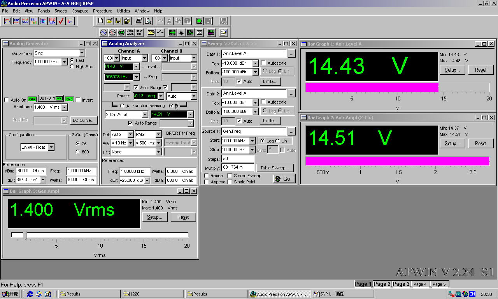The height and width of the screenshot is (299, 498).
Task: Click Data 1 Limits... button
Action: click(x=270, y=81)
